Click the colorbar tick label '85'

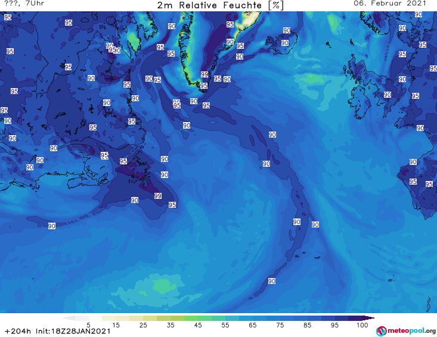tap(308, 325)
